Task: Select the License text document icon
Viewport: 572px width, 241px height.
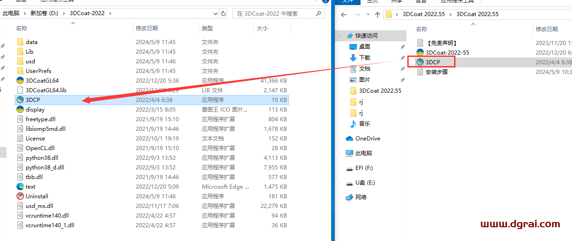Action: click(x=20, y=138)
